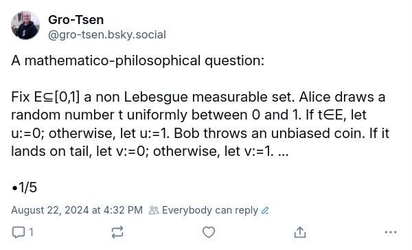Repost this post using the arrows icon
412x250 pixels.
click(x=117, y=232)
